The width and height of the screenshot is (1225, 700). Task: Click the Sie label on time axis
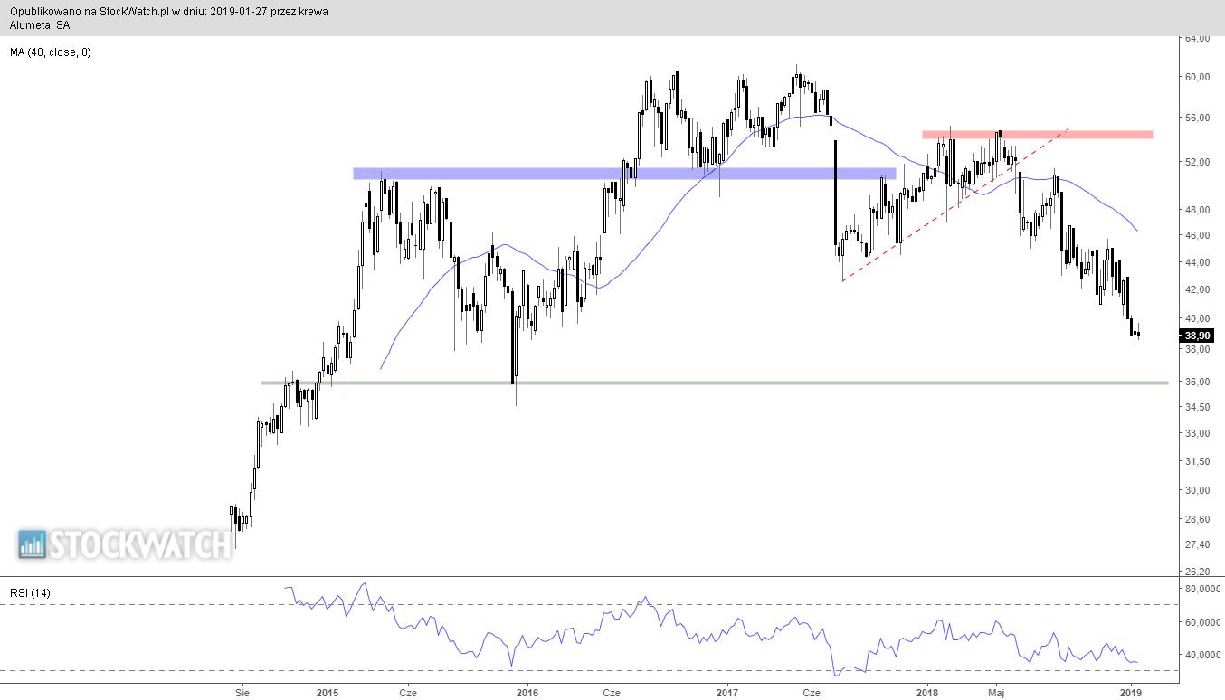pyautogui.click(x=242, y=693)
